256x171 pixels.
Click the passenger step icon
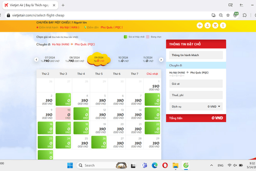pos(207,26)
